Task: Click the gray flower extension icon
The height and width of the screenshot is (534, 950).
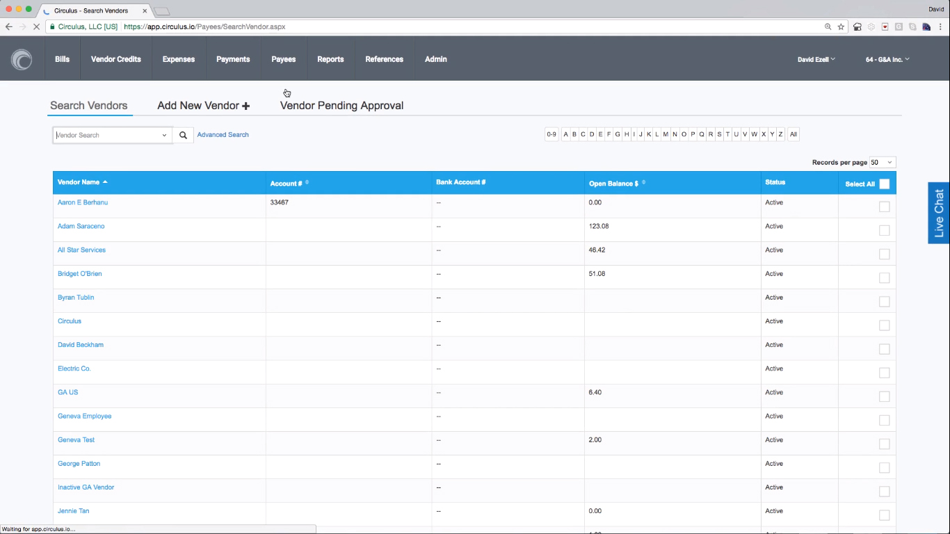Action: click(x=871, y=26)
